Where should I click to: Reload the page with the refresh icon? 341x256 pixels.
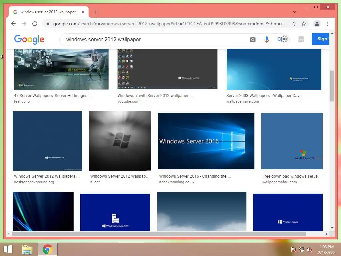coord(35,24)
